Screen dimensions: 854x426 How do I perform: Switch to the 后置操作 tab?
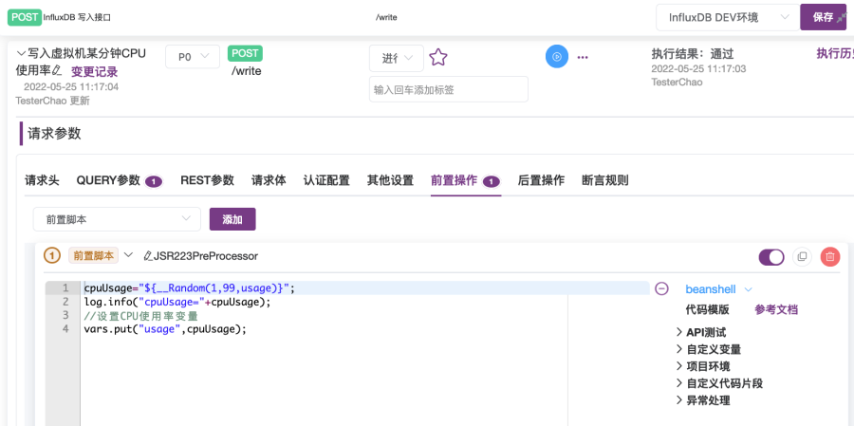(541, 180)
